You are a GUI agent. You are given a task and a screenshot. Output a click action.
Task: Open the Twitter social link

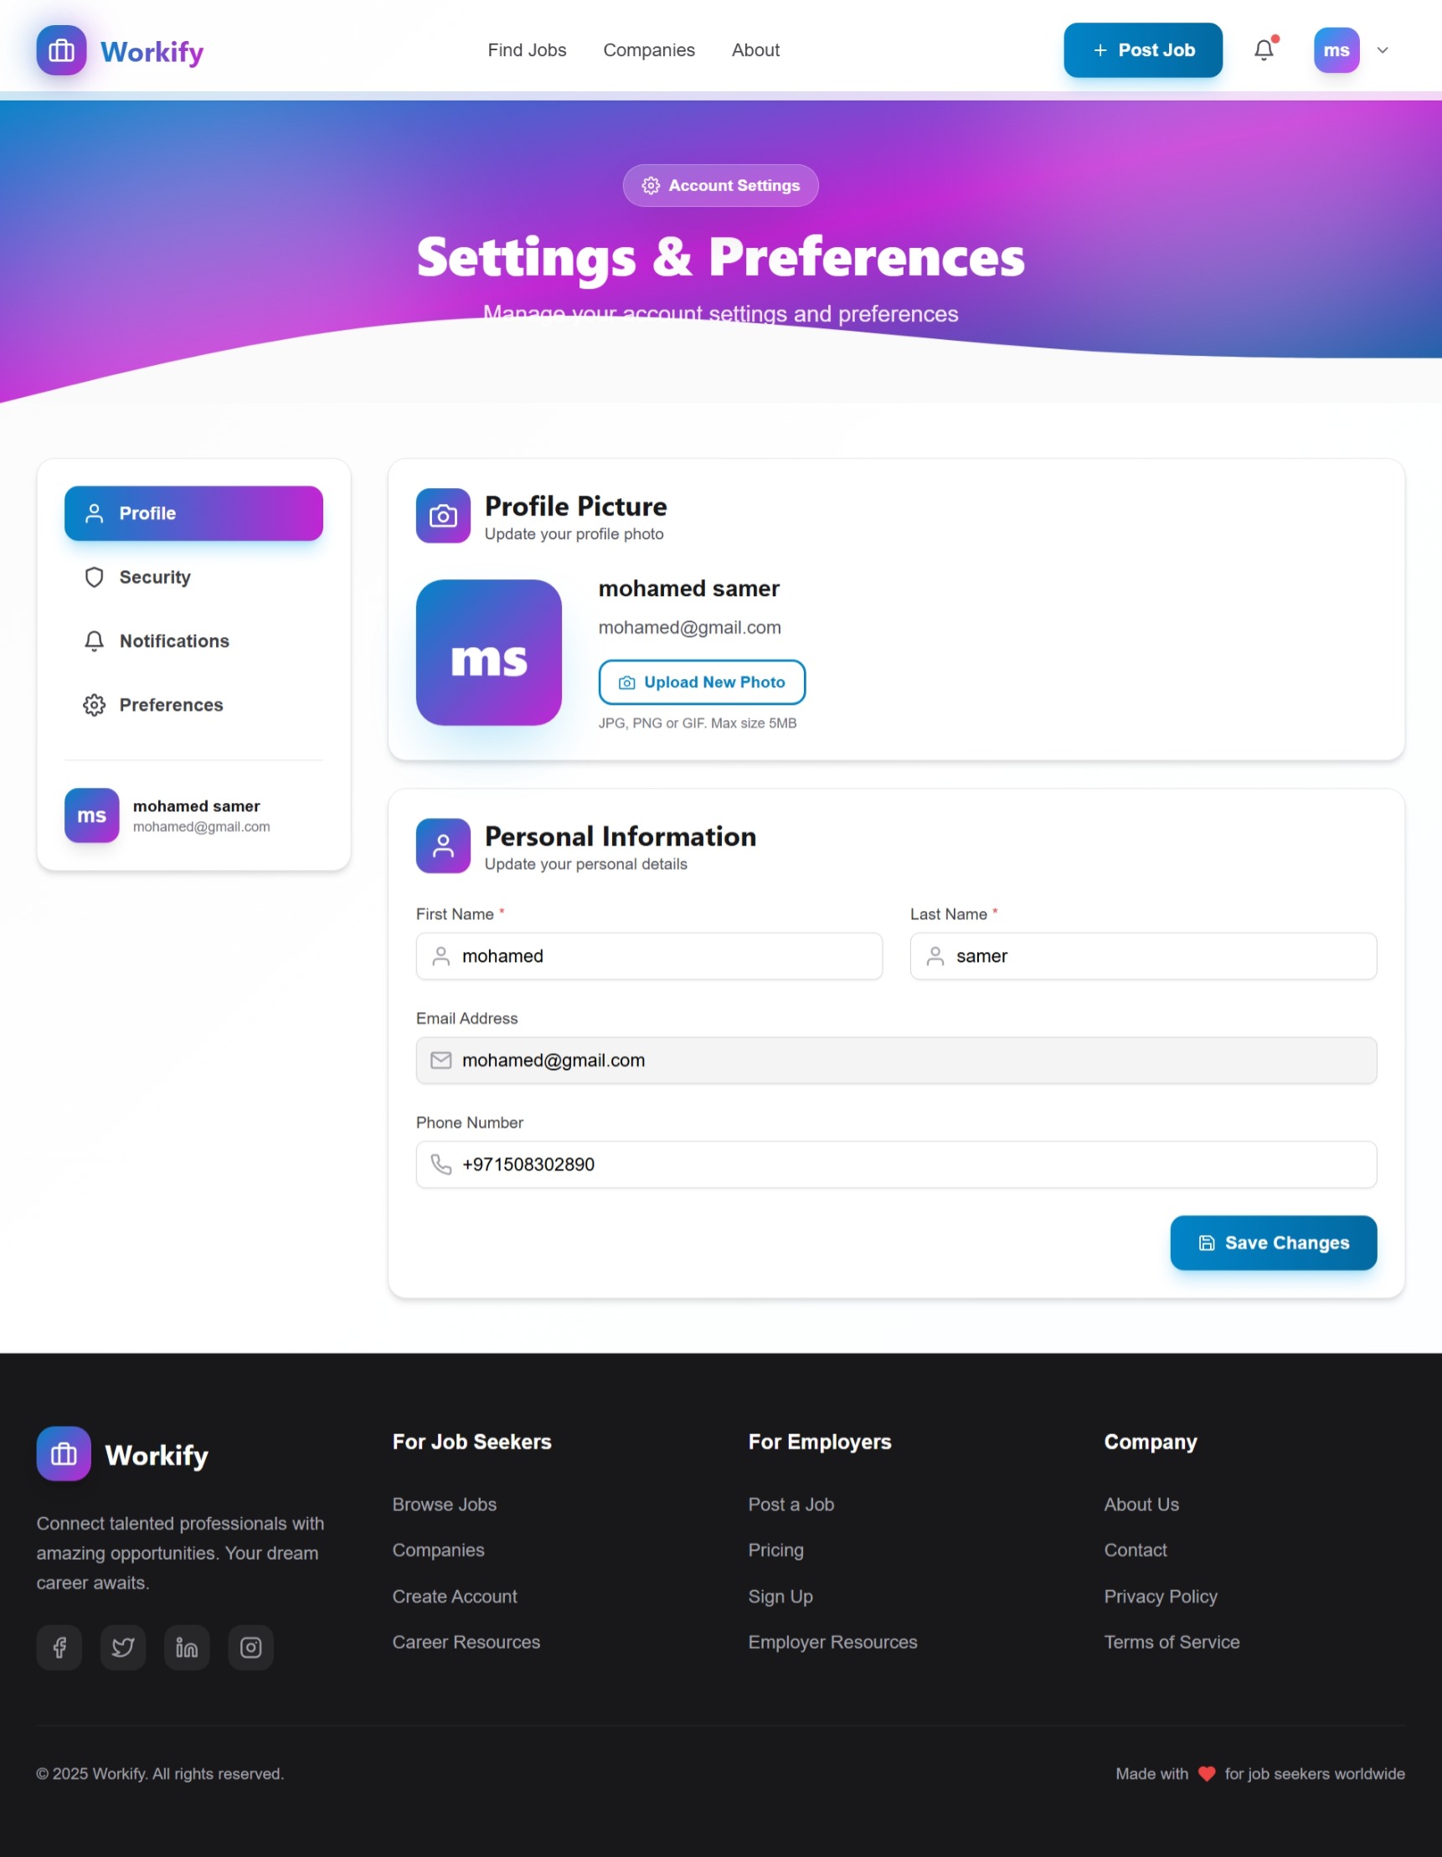(123, 1647)
